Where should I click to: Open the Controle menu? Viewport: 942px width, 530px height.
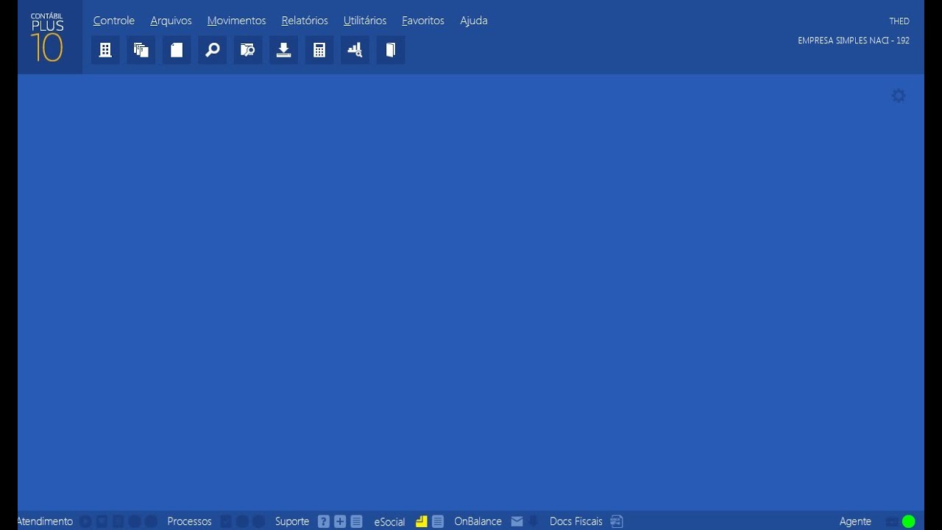[114, 21]
